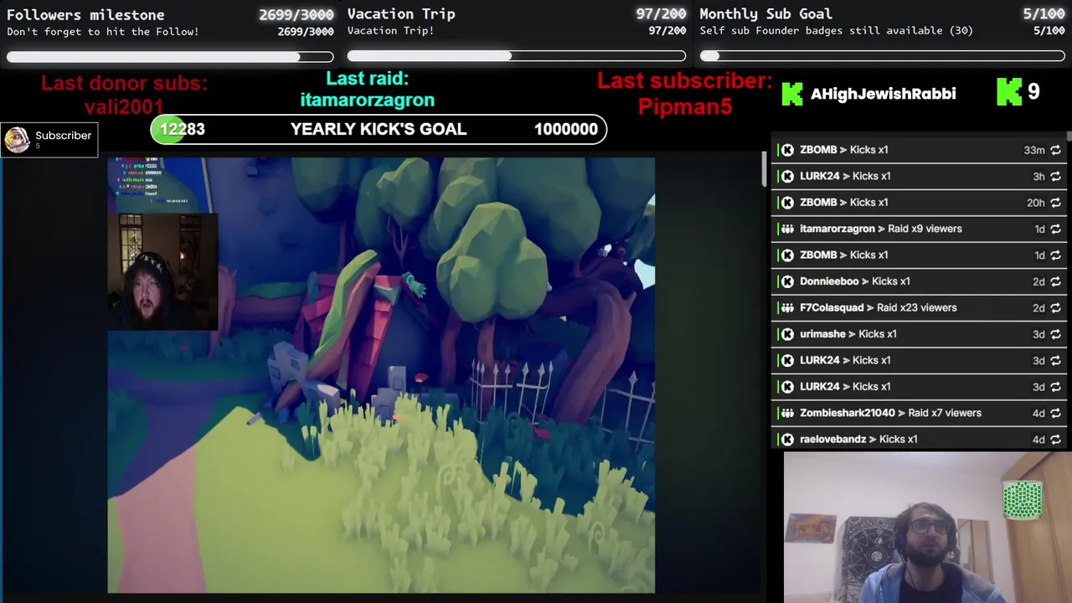Select the 'Donnieeboo > Kicks x1' row
1072x603 pixels.
coord(919,281)
